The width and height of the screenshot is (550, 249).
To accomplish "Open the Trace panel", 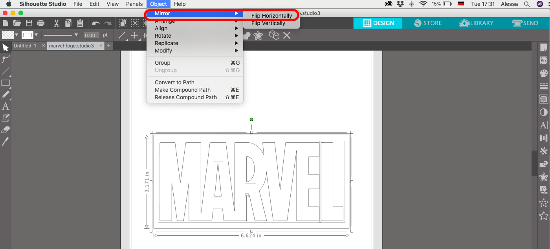I will pyautogui.click(x=544, y=99).
